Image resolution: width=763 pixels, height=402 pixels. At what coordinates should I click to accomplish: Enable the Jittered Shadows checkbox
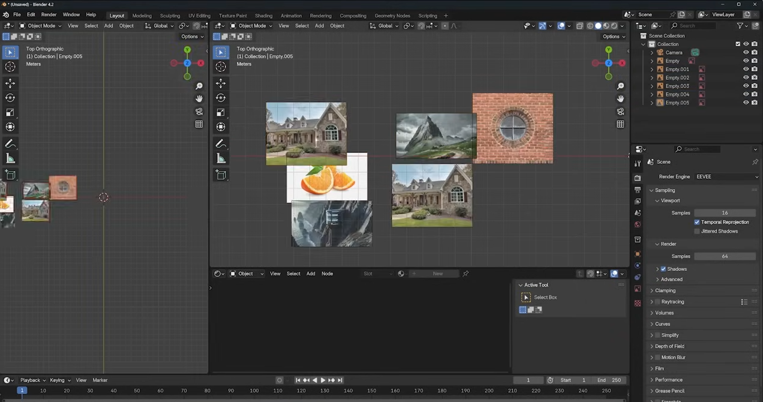point(697,231)
